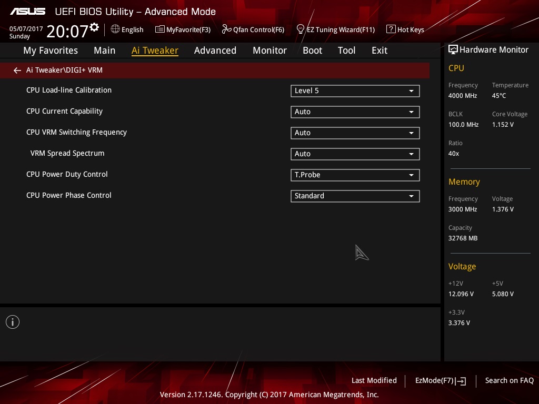Click the EZ Tuning Wizard bulb icon
Screen dimensions: 539x404
point(300,29)
